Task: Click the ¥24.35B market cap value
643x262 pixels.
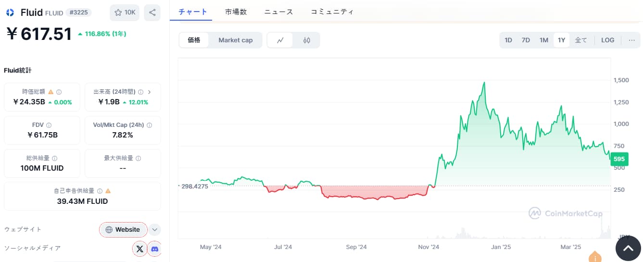Action: pyautogui.click(x=29, y=102)
